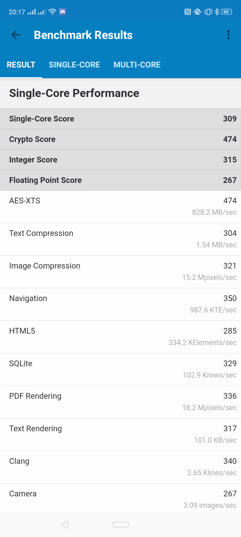Tap the NFC status icon
241x537 pixels.
tap(187, 12)
